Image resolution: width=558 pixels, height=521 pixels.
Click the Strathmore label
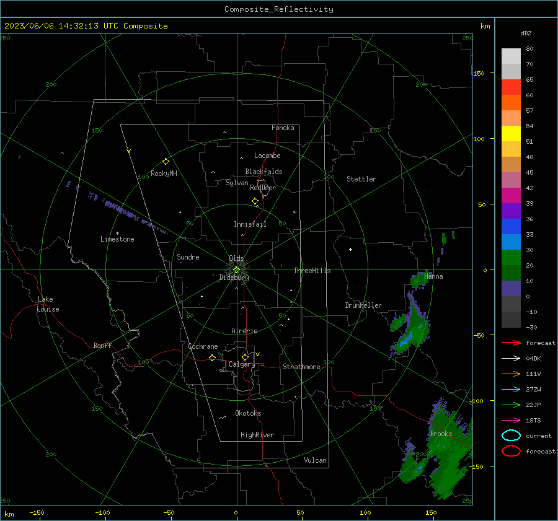(x=301, y=367)
